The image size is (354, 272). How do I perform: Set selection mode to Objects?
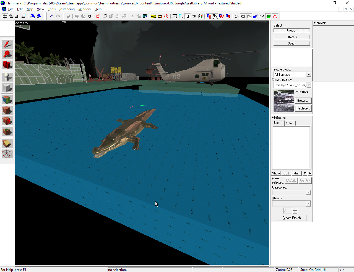(x=292, y=37)
